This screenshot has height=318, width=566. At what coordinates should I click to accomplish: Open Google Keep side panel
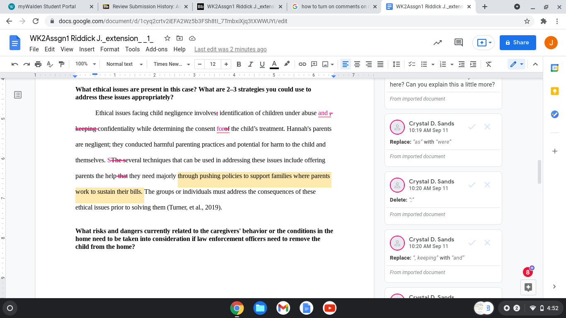555,92
